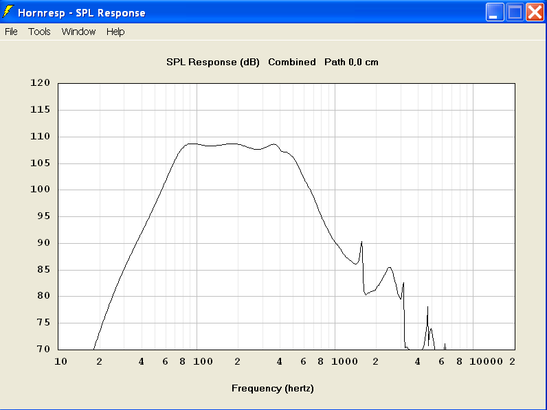This screenshot has width=547, height=410.
Task: Click the 70 dB y-axis label
Action: 43,349
